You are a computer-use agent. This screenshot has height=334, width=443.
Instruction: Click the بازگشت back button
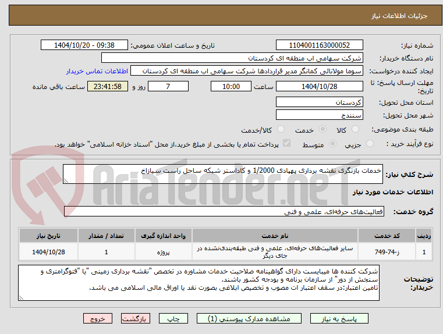[x=135, y=319]
